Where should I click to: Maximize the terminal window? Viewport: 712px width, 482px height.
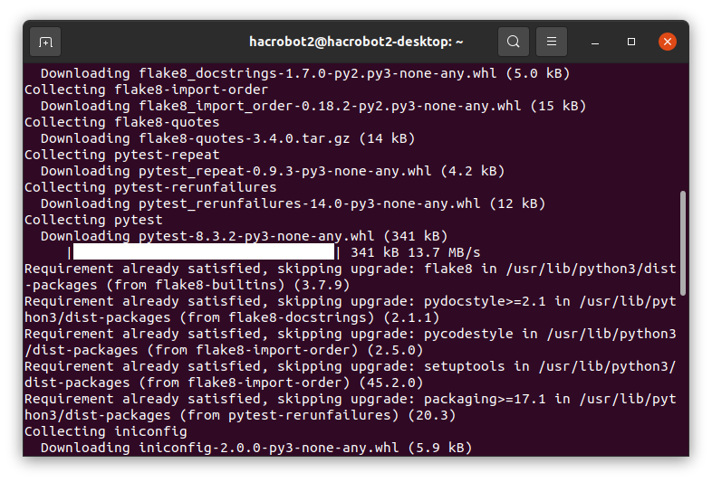pos(631,42)
